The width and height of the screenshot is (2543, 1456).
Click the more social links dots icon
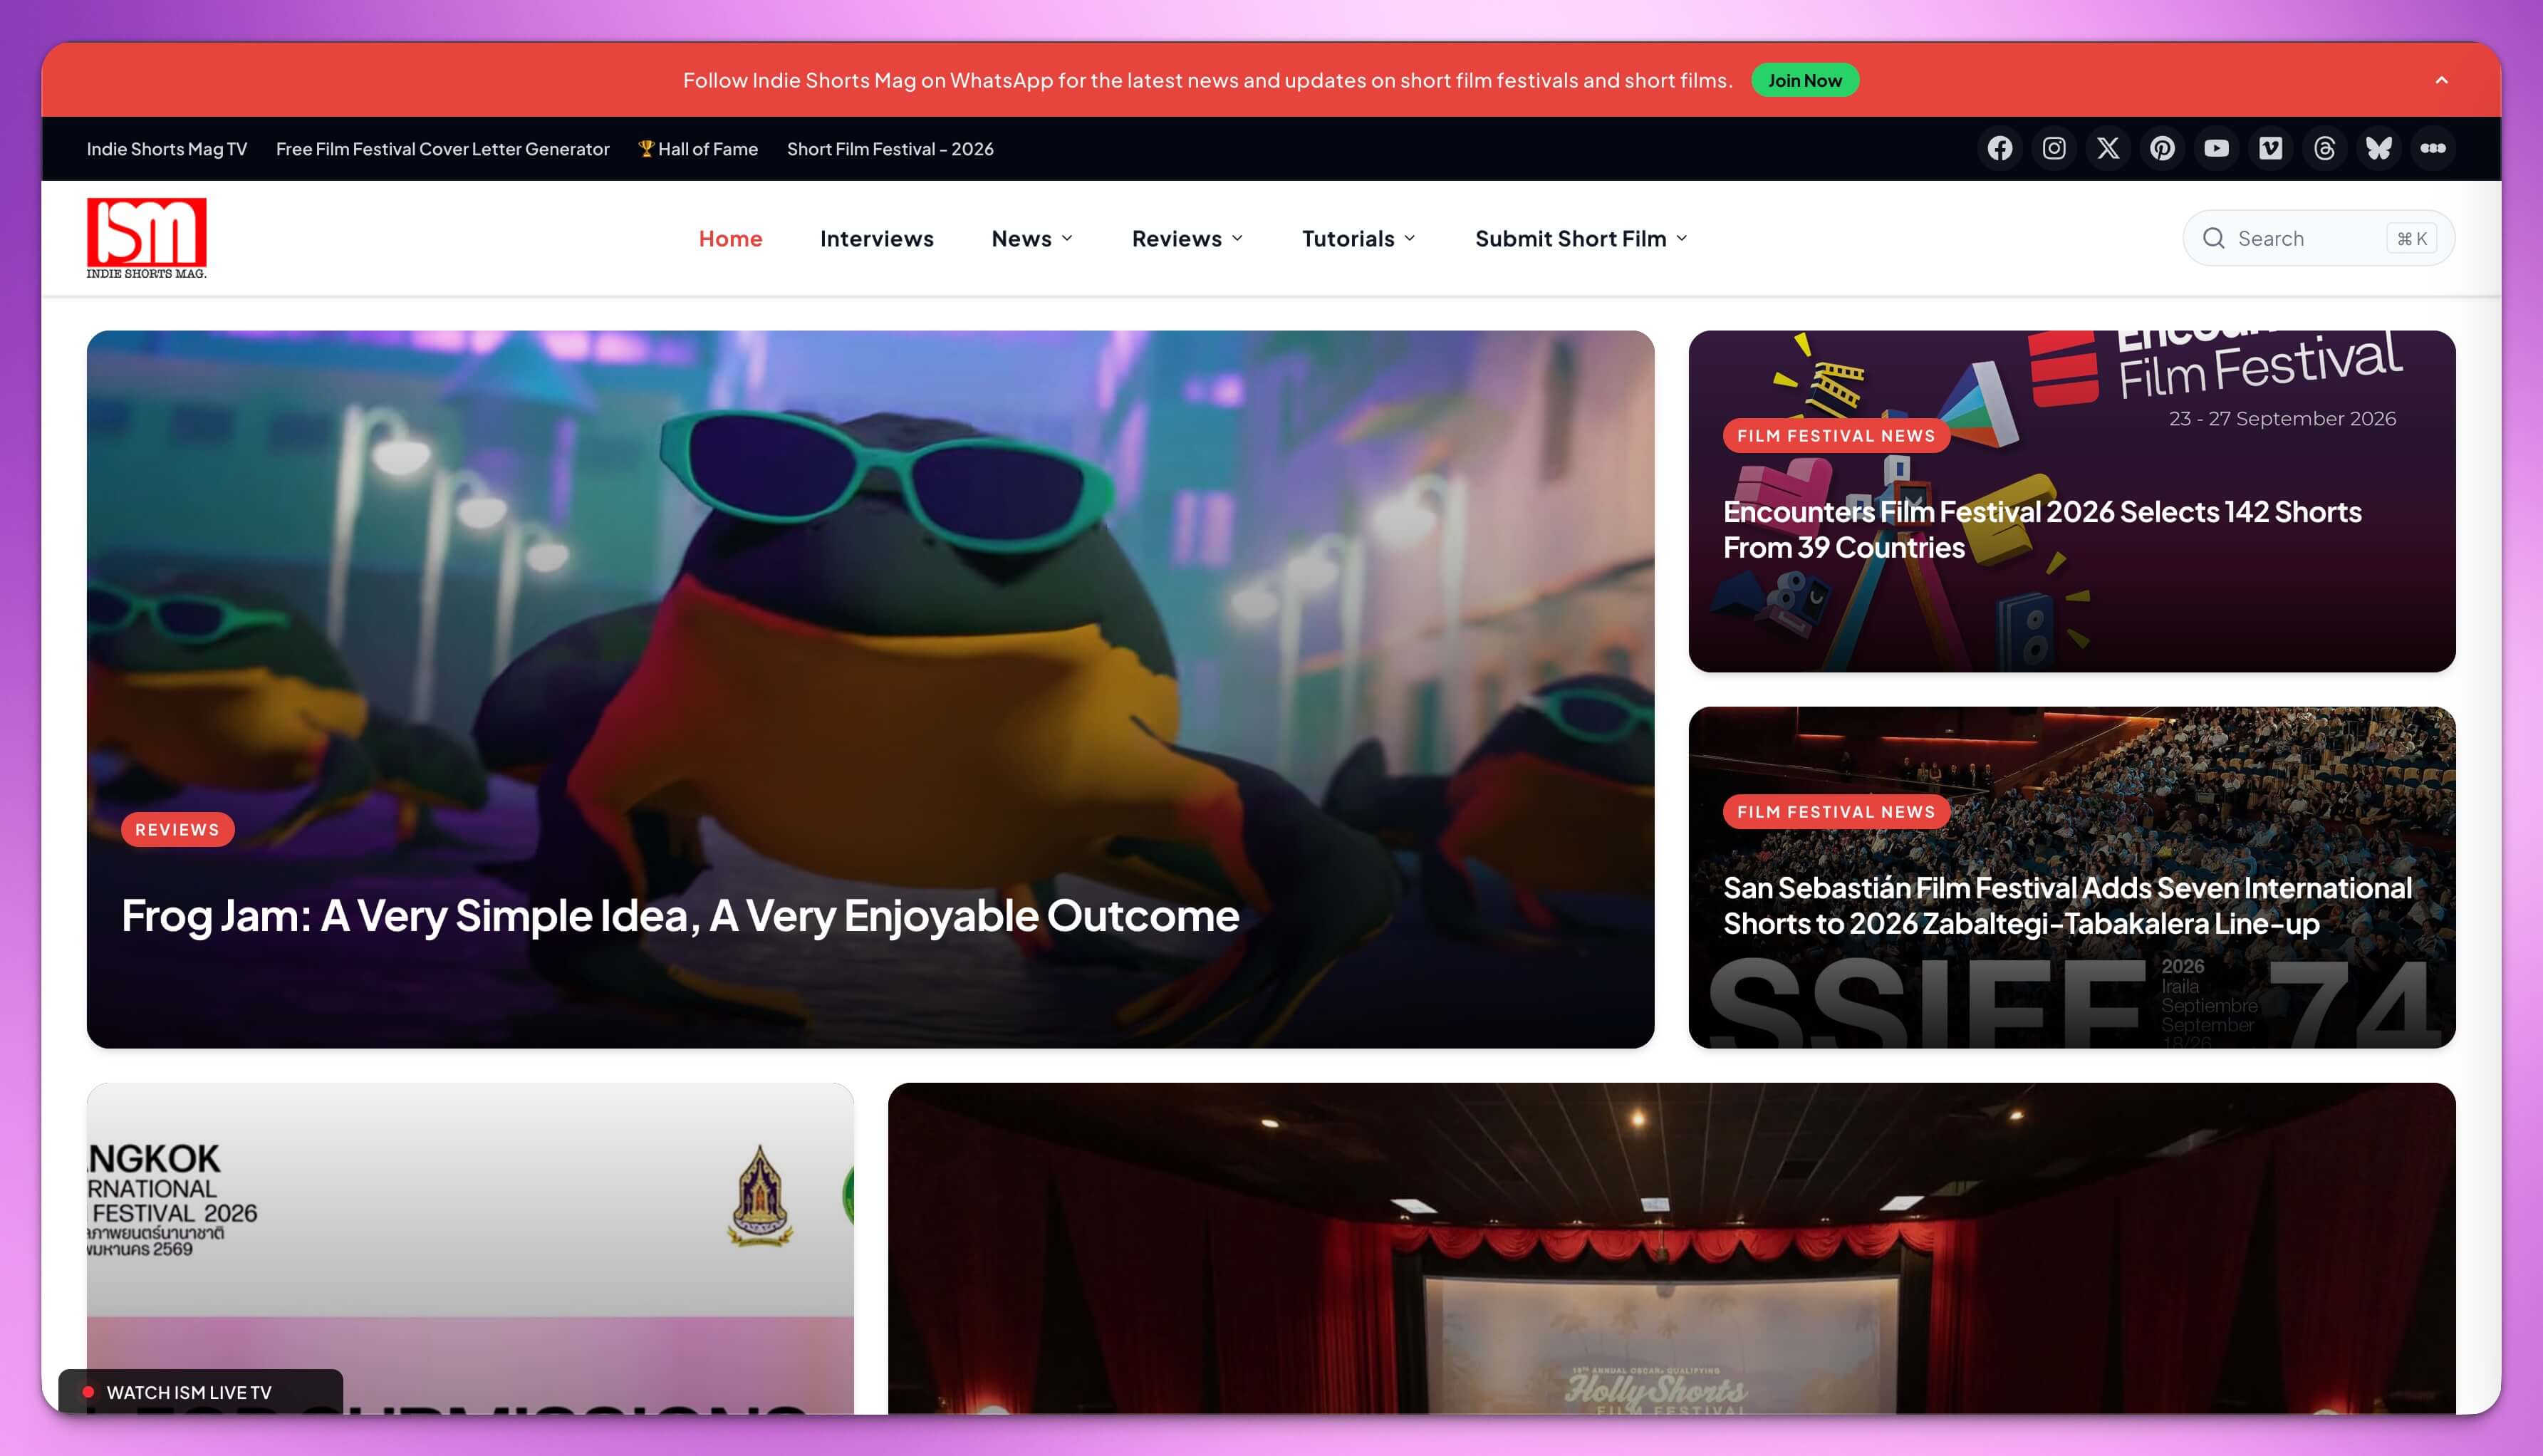[x=2432, y=149]
